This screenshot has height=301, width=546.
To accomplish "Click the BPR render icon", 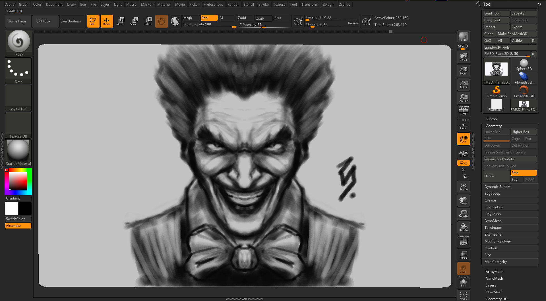I will [x=463, y=37].
